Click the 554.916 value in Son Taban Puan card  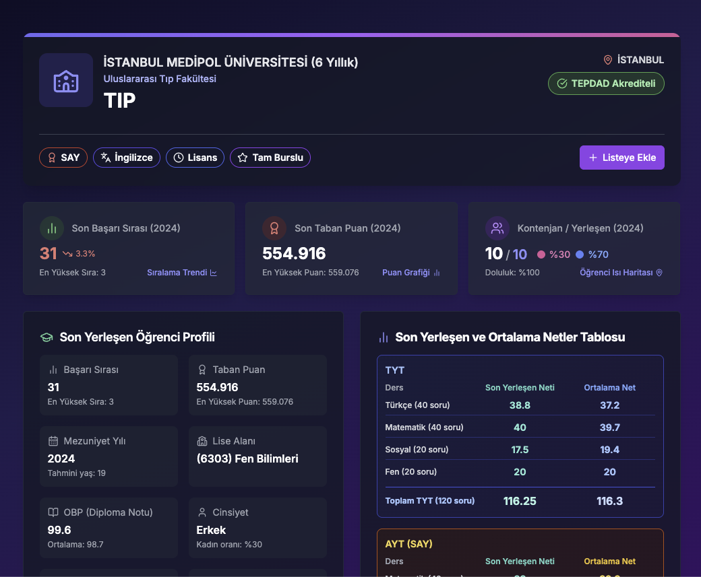point(294,254)
